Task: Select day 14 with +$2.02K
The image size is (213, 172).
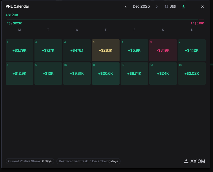Action: (x=192, y=73)
